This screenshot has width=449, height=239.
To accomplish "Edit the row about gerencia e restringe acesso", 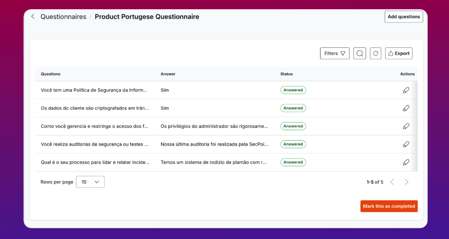I will coord(406,126).
